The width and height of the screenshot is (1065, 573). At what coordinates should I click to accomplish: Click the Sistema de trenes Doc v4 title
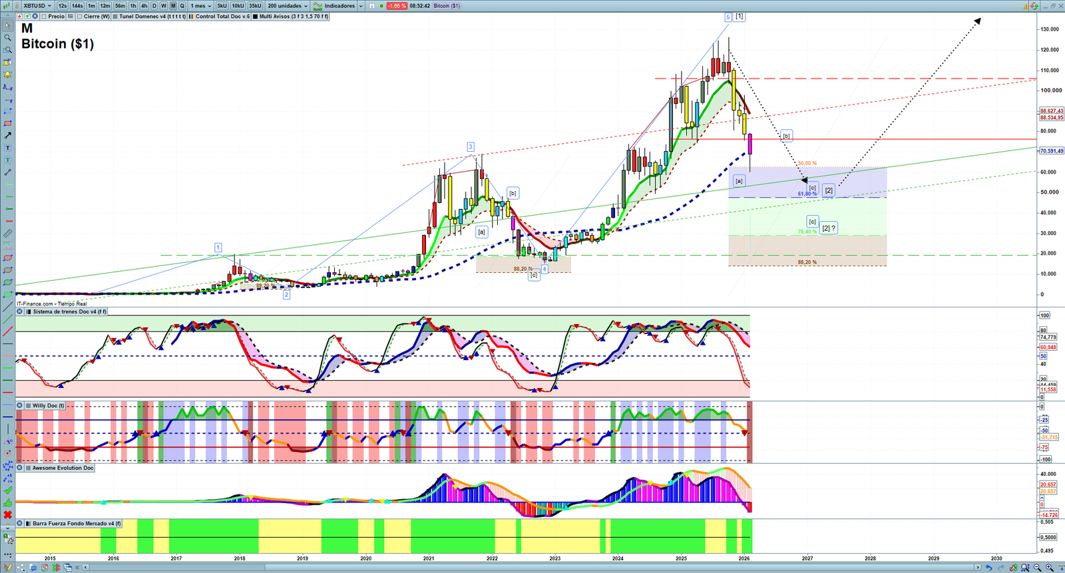point(69,311)
